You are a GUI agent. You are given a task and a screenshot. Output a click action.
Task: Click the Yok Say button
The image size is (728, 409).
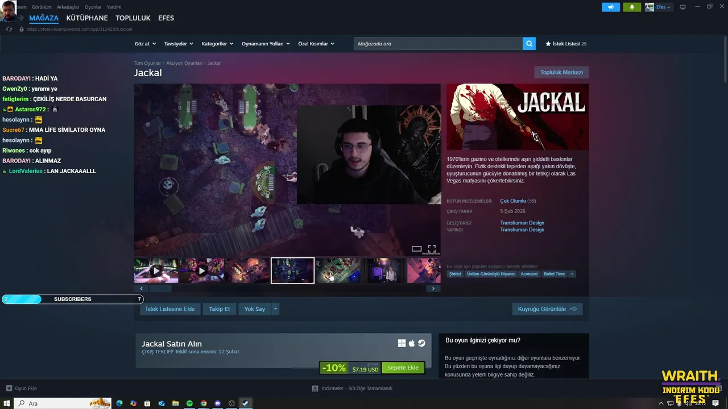pyautogui.click(x=255, y=309)
